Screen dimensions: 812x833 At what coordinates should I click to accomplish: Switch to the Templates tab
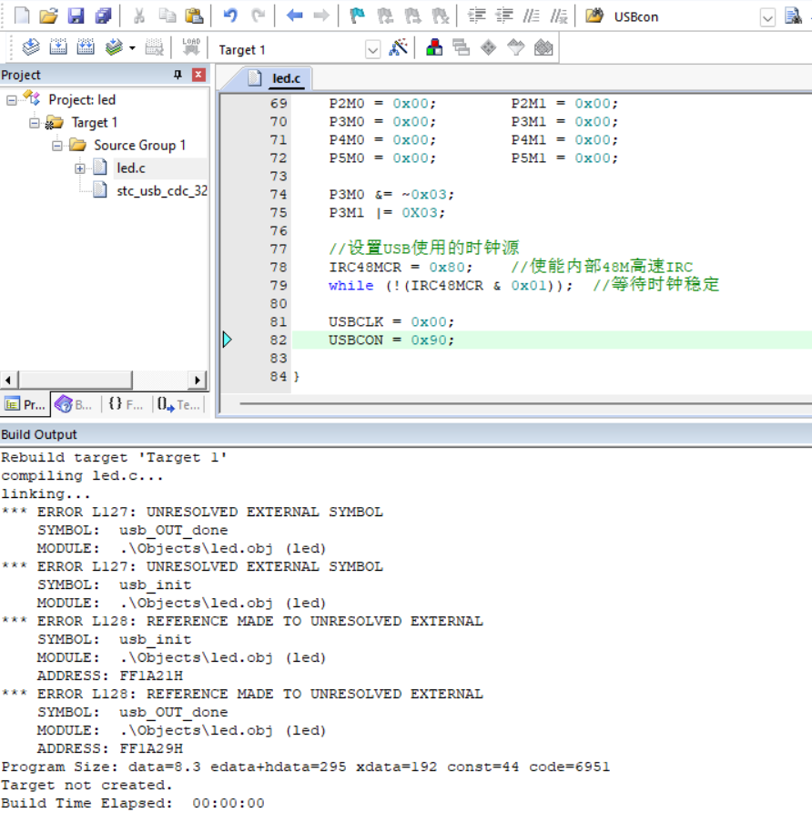(178, 405)
